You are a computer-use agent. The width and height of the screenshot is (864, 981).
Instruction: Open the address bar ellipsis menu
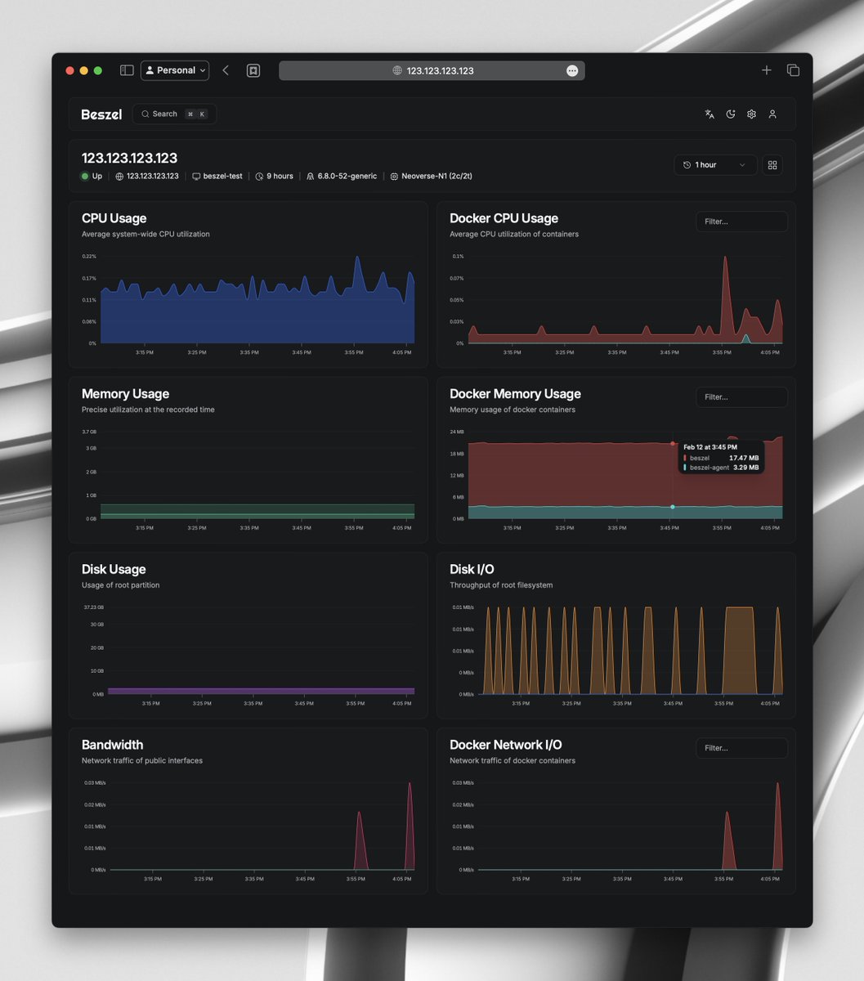click(572, 70)
